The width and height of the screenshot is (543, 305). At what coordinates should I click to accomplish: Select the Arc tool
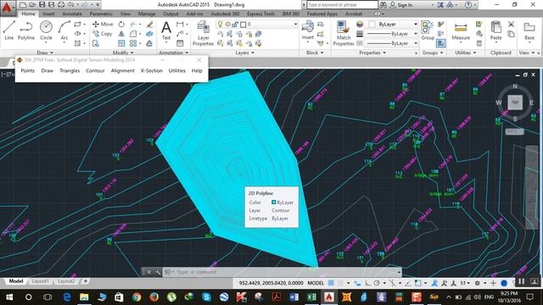coord(64,30)
